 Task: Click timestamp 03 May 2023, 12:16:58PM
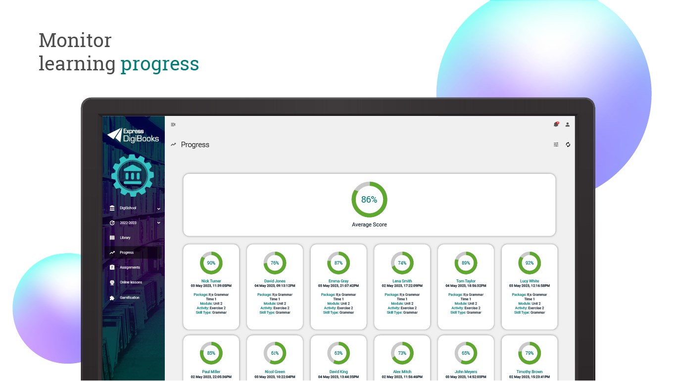(530, 286)
